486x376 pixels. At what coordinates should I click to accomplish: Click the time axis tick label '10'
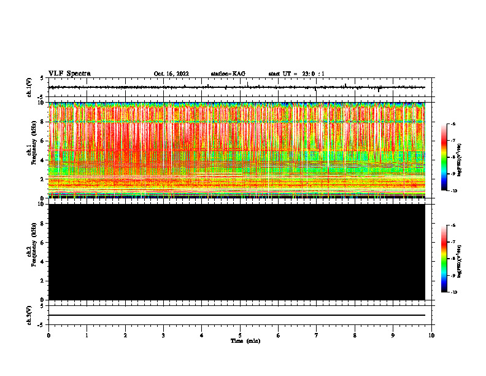coord(431,335)
